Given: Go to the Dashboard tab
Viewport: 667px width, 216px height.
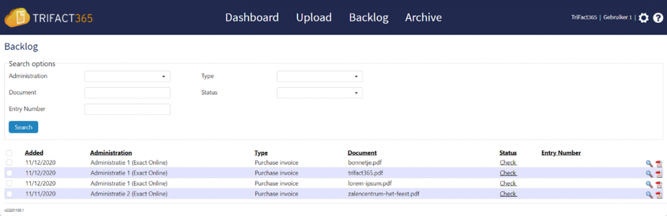Looking at the screenshot, I should [x=252, y=18].
